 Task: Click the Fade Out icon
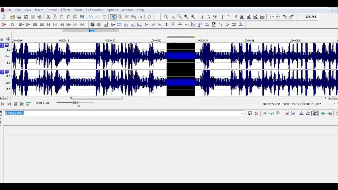click(x=160, y=25)
